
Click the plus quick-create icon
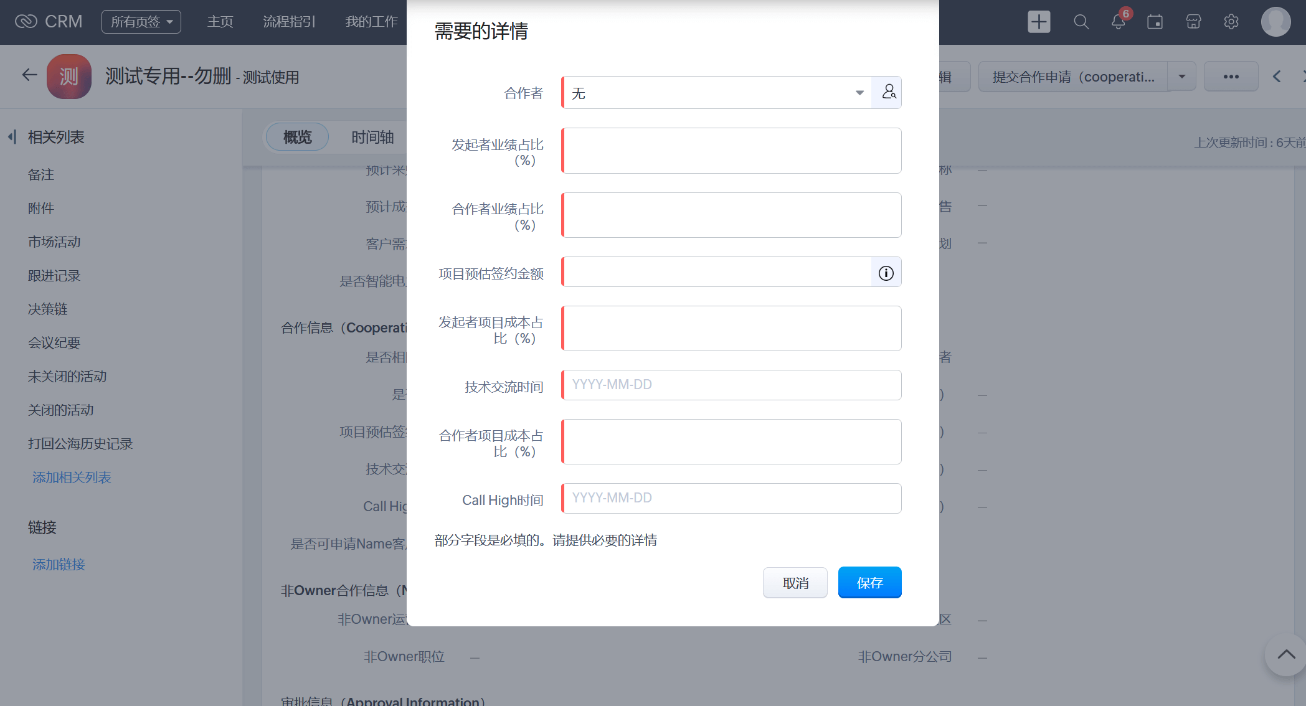tap(1038, 22)
